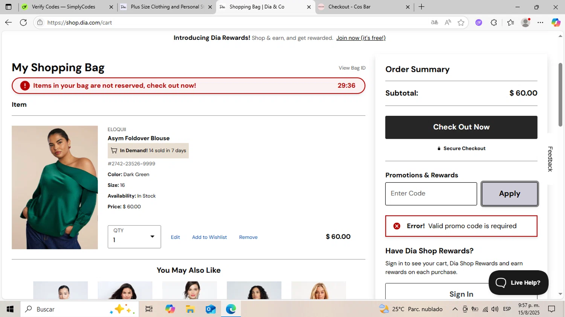Click the Edge icon on the taskbar
Screen dimensions: 565x317
231,309
